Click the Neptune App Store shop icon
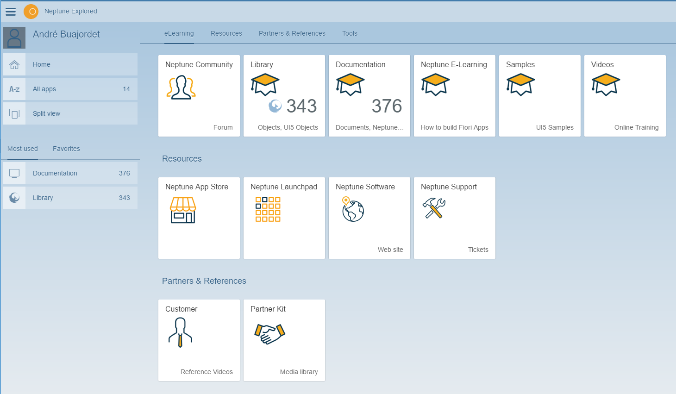676x394 pixels. click(x=183, y=210)
